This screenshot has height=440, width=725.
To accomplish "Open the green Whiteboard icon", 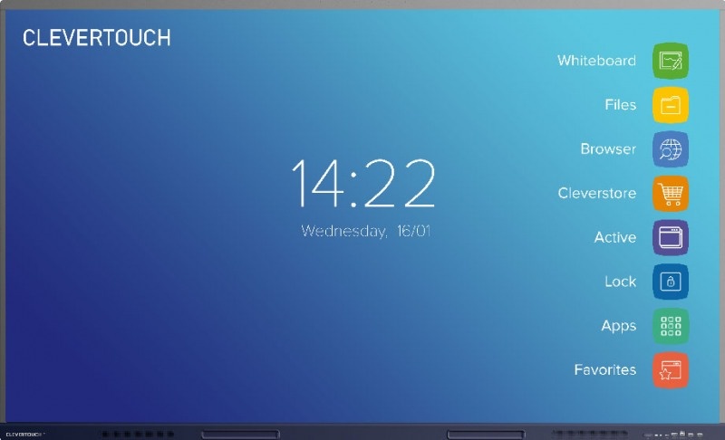I will tap(671, 61).
